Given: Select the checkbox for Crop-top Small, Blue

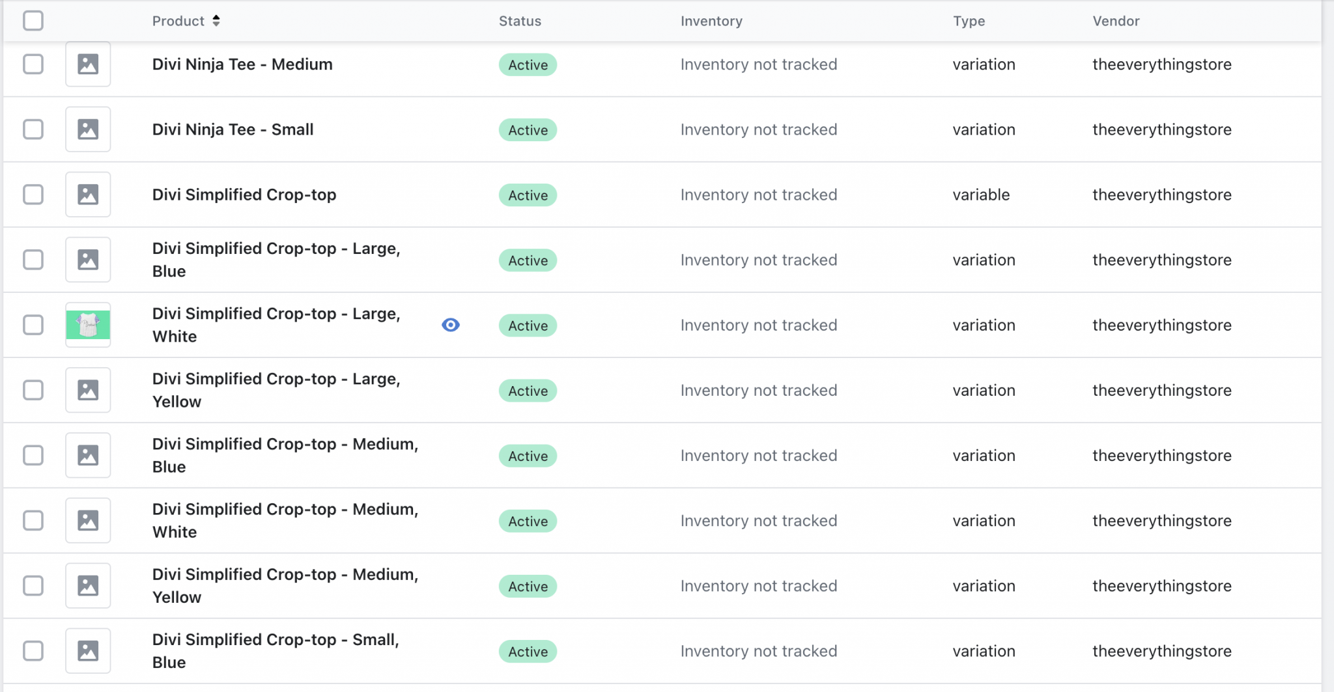Looking at the screenshot, I should tap(33, 650).
